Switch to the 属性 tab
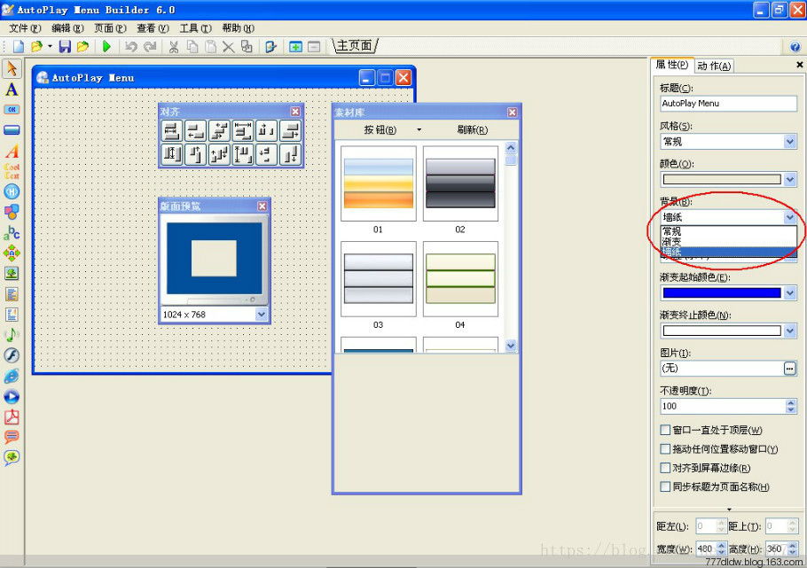 pyautogui.click(x=672, y=65)
